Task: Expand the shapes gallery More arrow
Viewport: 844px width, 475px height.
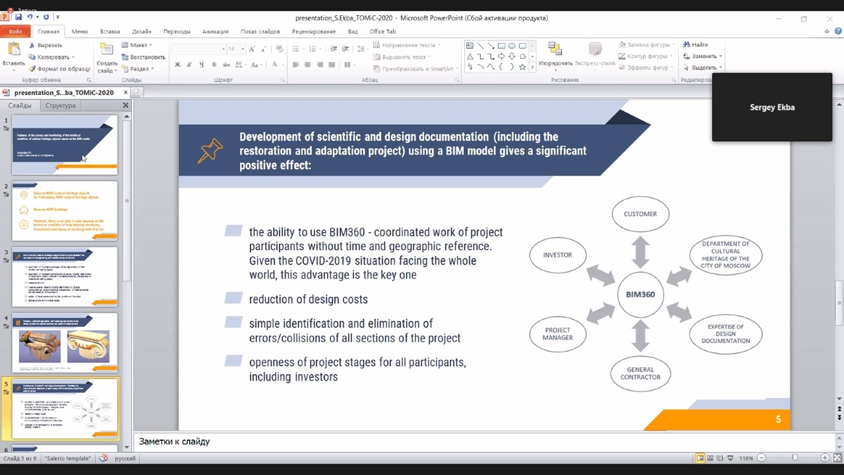Action: [532, 67]
